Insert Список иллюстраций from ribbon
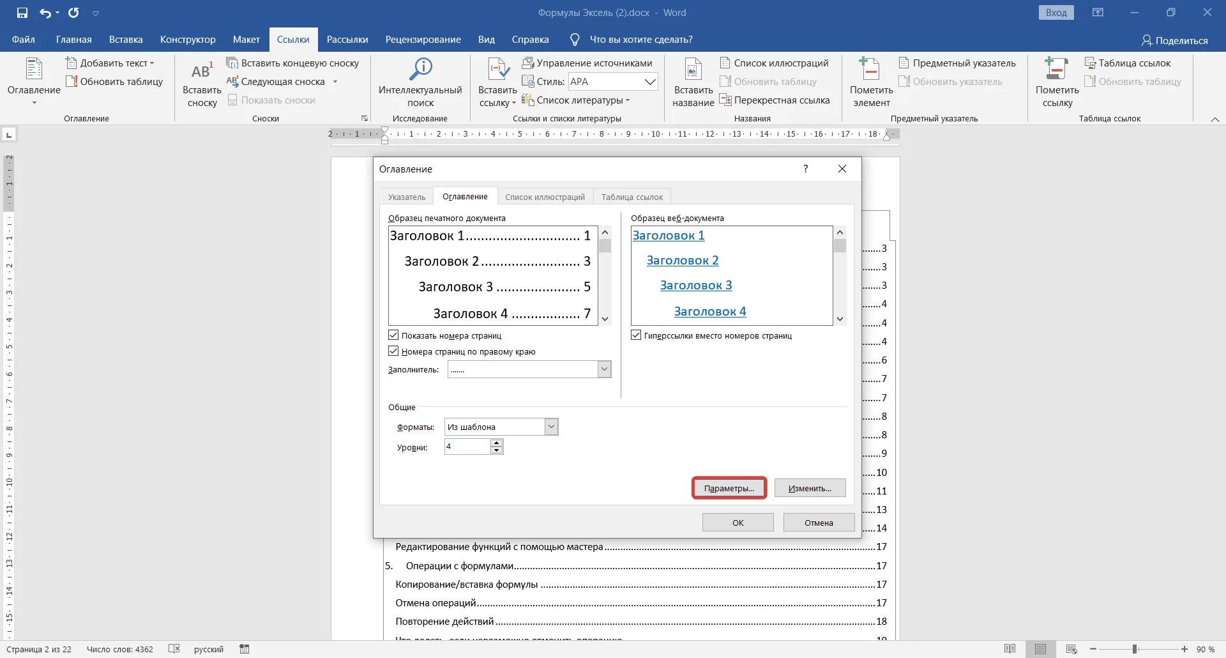This screenshot has width=1226, height=658. [775, 63]
